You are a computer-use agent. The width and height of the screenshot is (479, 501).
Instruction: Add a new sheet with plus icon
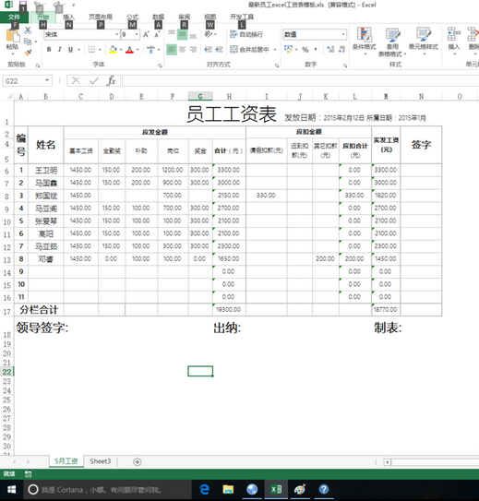tap(138, 462)
